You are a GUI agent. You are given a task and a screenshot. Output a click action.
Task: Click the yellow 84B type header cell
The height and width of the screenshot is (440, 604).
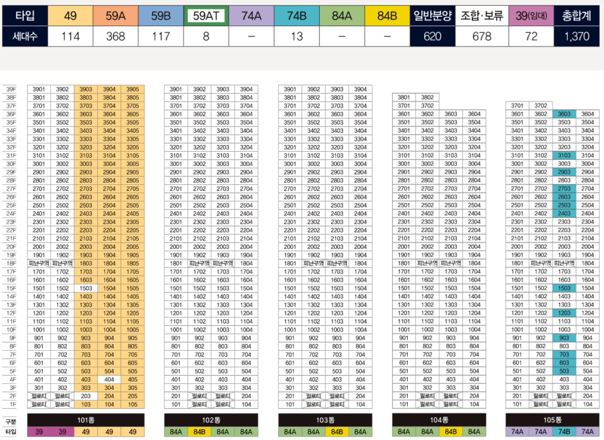click(387, 16)
